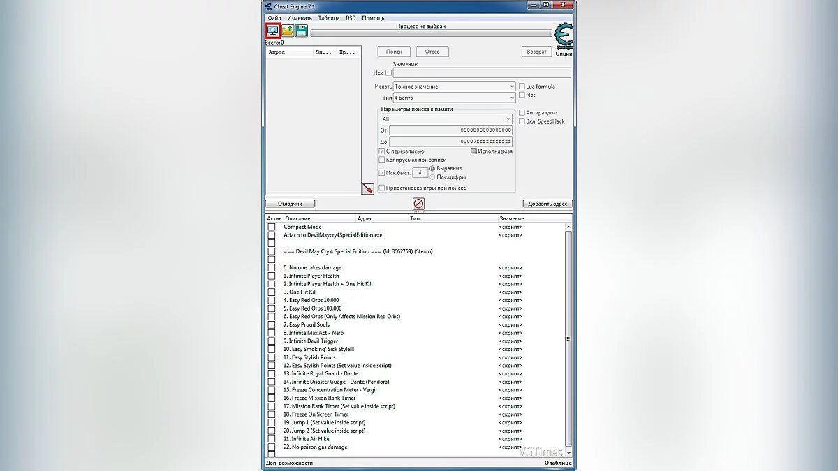The width and height of the screenshot is (838, 471).
Task: Open the Тип value type dropdown
Action: click(x=454, y=98)
